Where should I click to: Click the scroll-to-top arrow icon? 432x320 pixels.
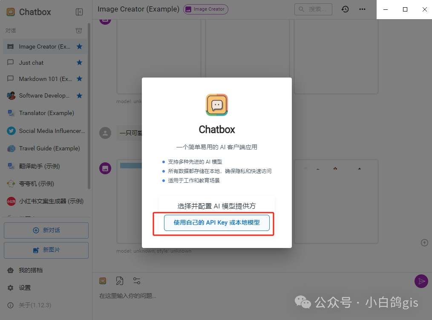pos(424,242)
